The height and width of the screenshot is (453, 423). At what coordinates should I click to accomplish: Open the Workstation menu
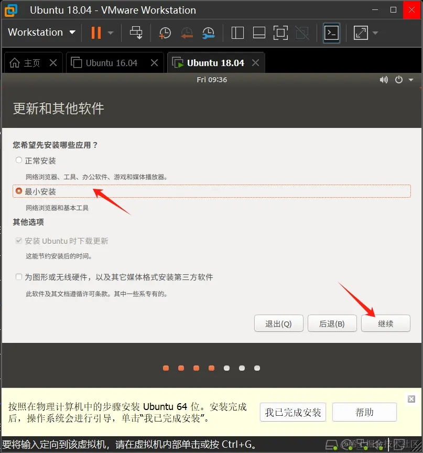coord(41,32)
